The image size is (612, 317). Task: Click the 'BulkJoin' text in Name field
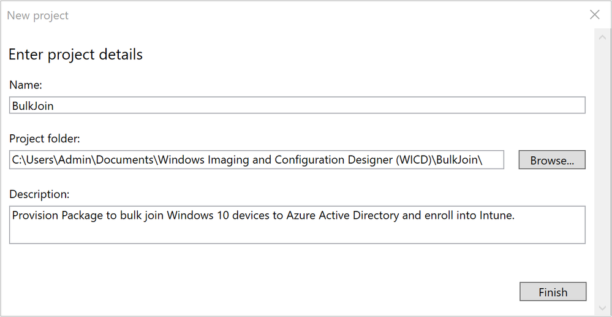pos(33,105)
